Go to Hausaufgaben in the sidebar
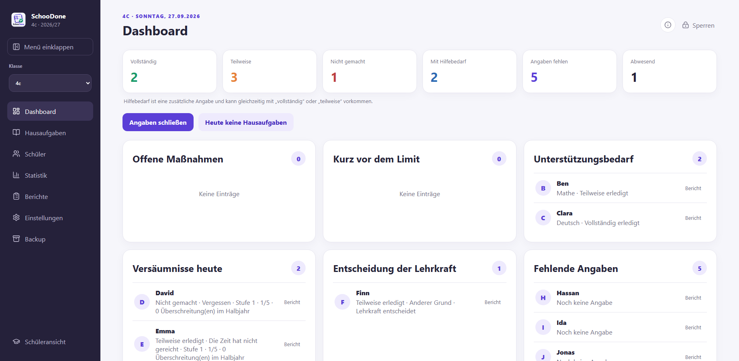 point(50,132)
